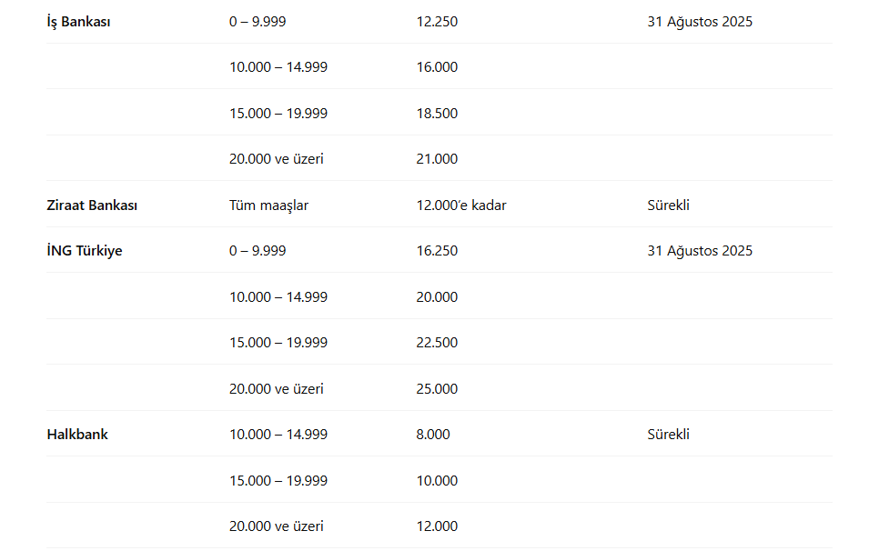Select the 18.500 promotion amount

pyautogui.click(x=437, y=114)
